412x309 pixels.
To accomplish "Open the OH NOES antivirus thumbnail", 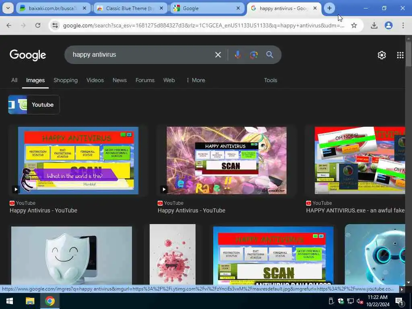I will [360, 161].
